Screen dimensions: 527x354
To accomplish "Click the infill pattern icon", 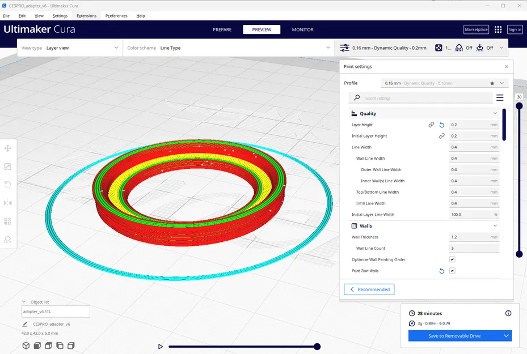I will (x=439, y=48).
